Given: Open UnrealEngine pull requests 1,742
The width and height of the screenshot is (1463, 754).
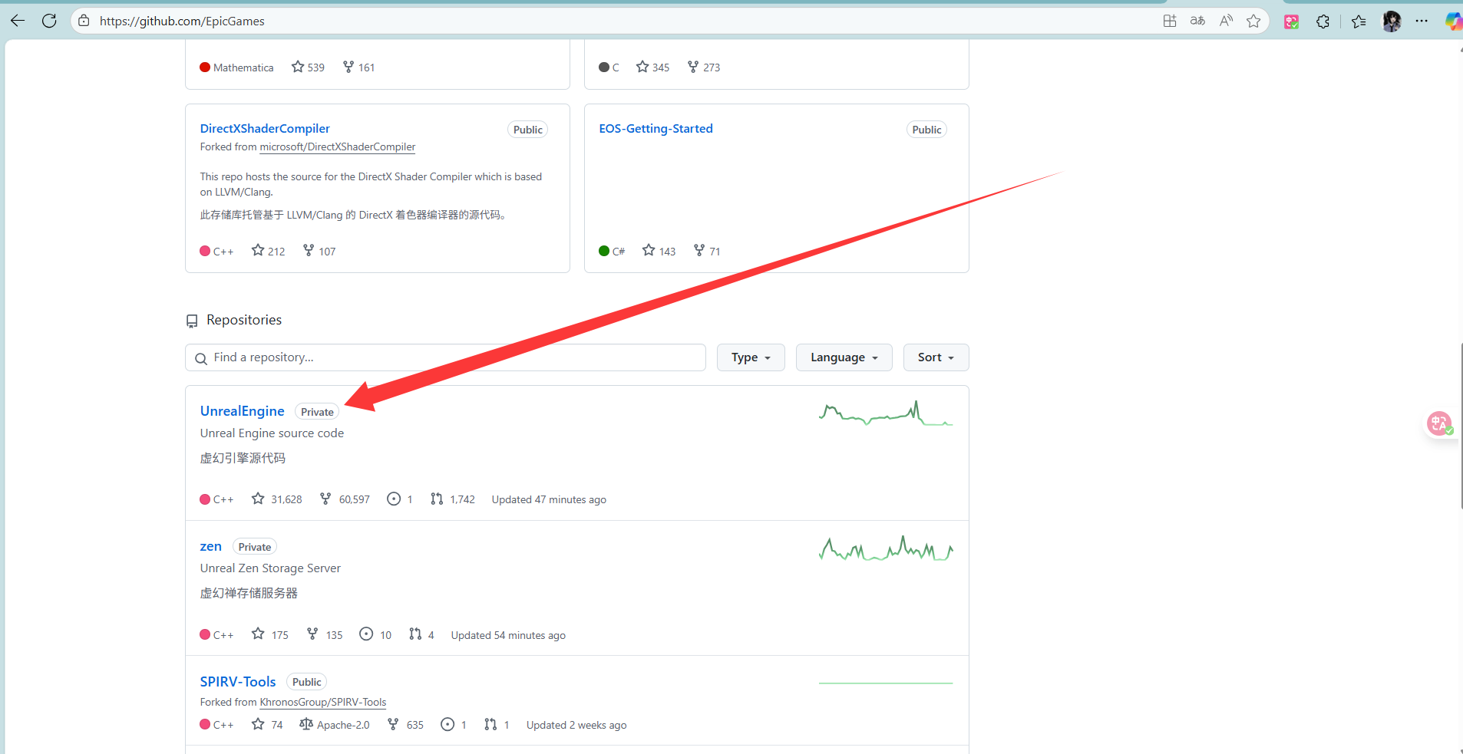Looking at the screenshot, I should pyautogui.click(x=452, y=499).
